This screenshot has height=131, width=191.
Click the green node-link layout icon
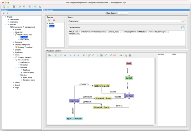(106, 55)
